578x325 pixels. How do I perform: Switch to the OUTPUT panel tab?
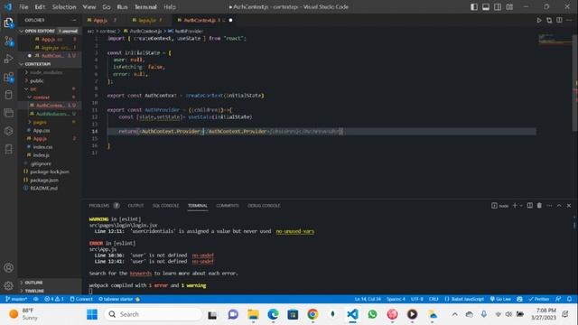pos(135,206)
